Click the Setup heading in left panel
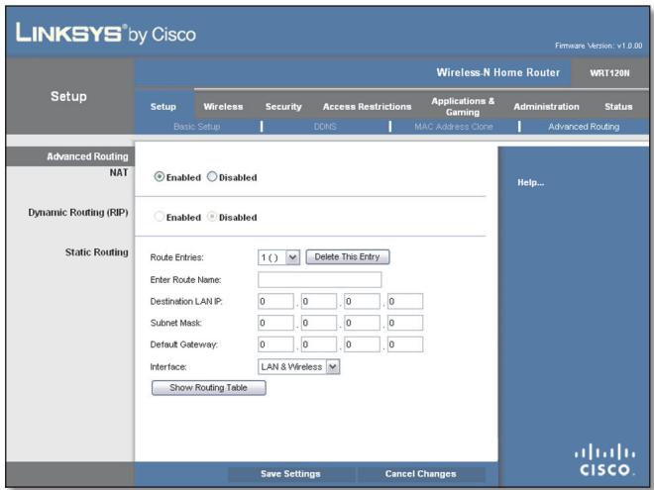The image size is (654, 490). pos(68,96)
